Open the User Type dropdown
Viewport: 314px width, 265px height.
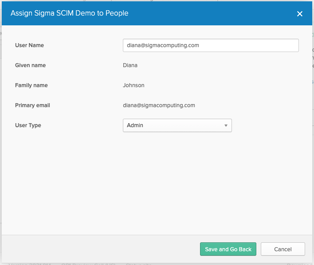(177, 125)
